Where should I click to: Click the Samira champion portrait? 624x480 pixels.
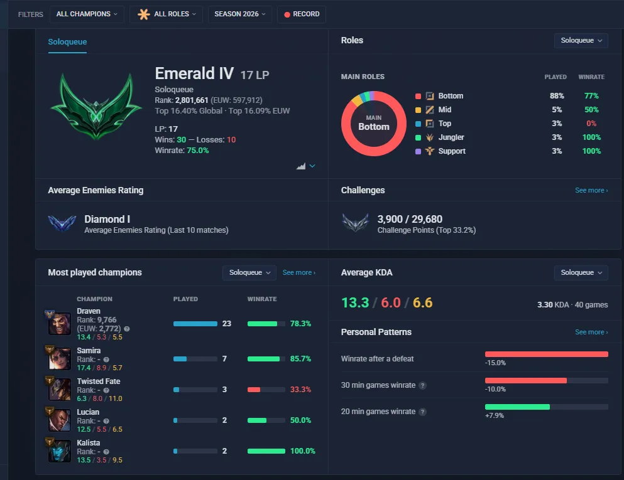click(59, 358)
